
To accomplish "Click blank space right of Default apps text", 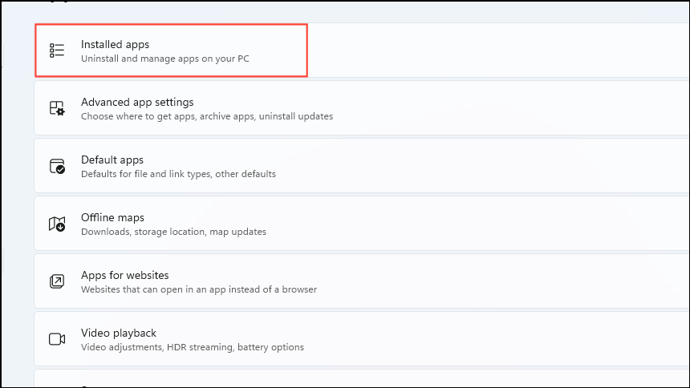I will 484,166.
